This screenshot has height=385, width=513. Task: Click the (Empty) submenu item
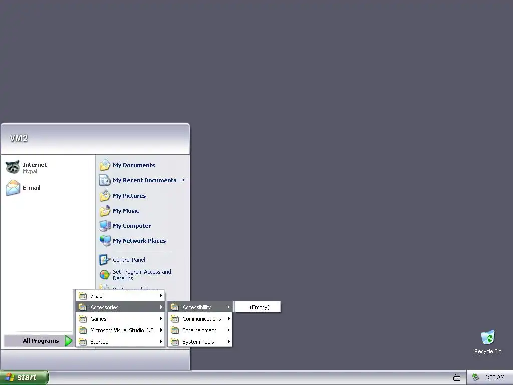click(258, 307)
